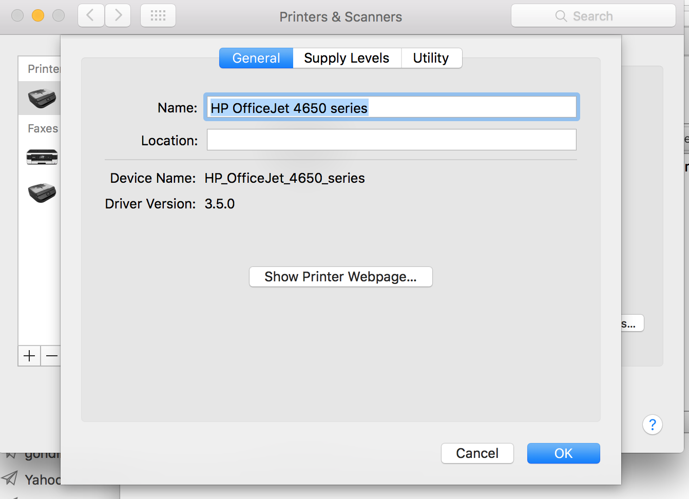
Task: Switch to the Utility tab
Action: tap(431, 58)
